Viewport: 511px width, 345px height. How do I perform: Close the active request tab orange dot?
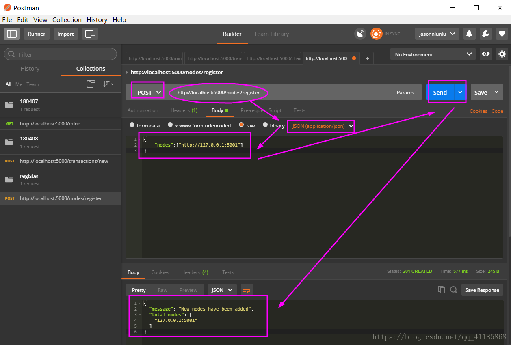354,58
